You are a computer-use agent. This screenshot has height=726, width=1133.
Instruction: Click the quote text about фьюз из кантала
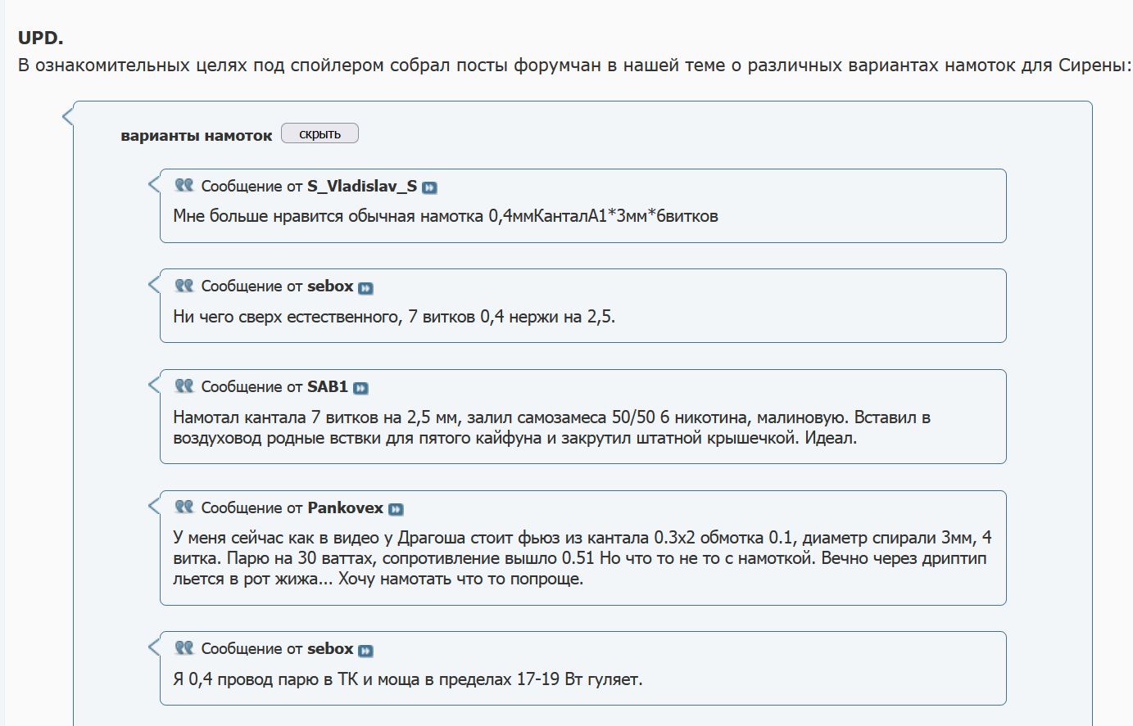pyautogui.click(x=582, y=558)
